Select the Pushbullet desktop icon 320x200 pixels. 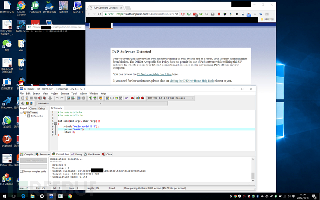pos(35,7)
